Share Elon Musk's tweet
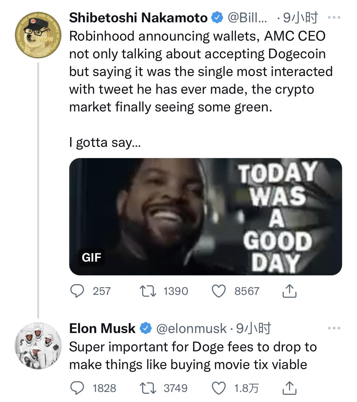Viewport: 357px width, 402px height. pos(289,388)
